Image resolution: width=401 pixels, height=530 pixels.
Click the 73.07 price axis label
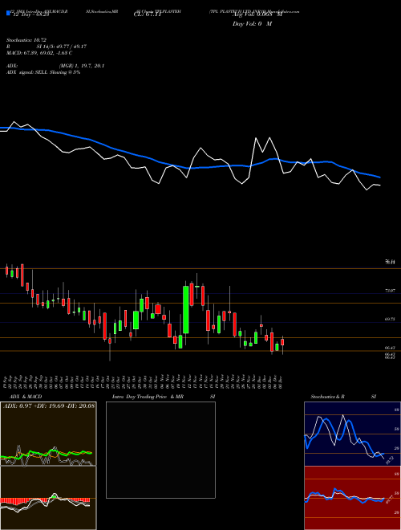point(390,291)
